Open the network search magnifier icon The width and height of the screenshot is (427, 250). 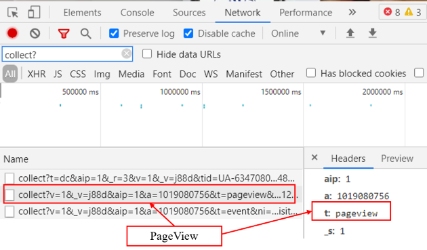coord(86,33)
